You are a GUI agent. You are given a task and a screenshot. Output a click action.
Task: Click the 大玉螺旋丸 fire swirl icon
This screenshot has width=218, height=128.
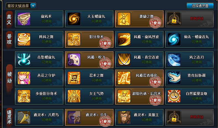(x=74, y=19)
